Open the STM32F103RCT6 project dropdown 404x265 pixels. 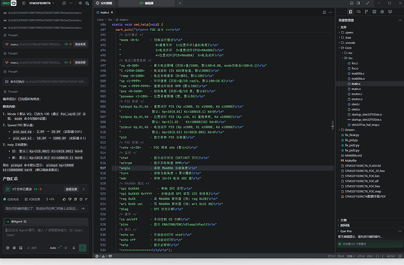click(42, 3)
